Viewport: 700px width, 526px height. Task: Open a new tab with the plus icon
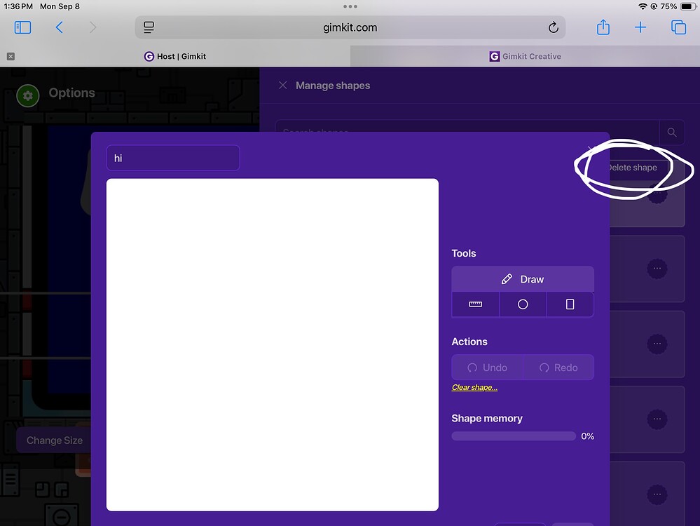coord(640,27)
